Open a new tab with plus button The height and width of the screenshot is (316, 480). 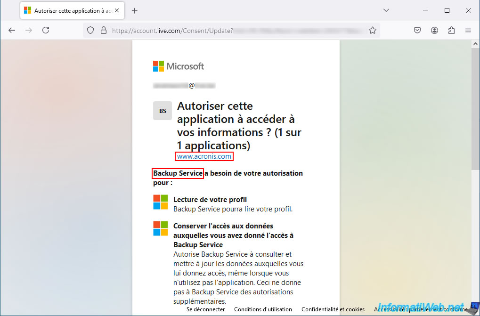point(134,11)
